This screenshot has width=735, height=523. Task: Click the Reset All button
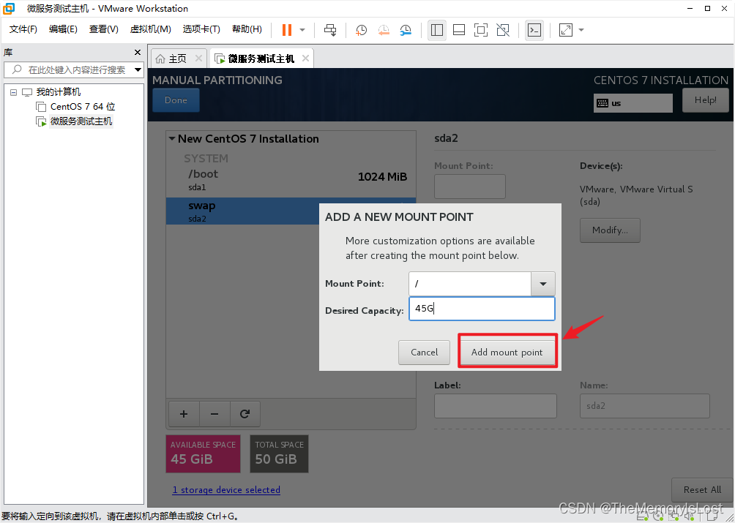tap(702, 490)
